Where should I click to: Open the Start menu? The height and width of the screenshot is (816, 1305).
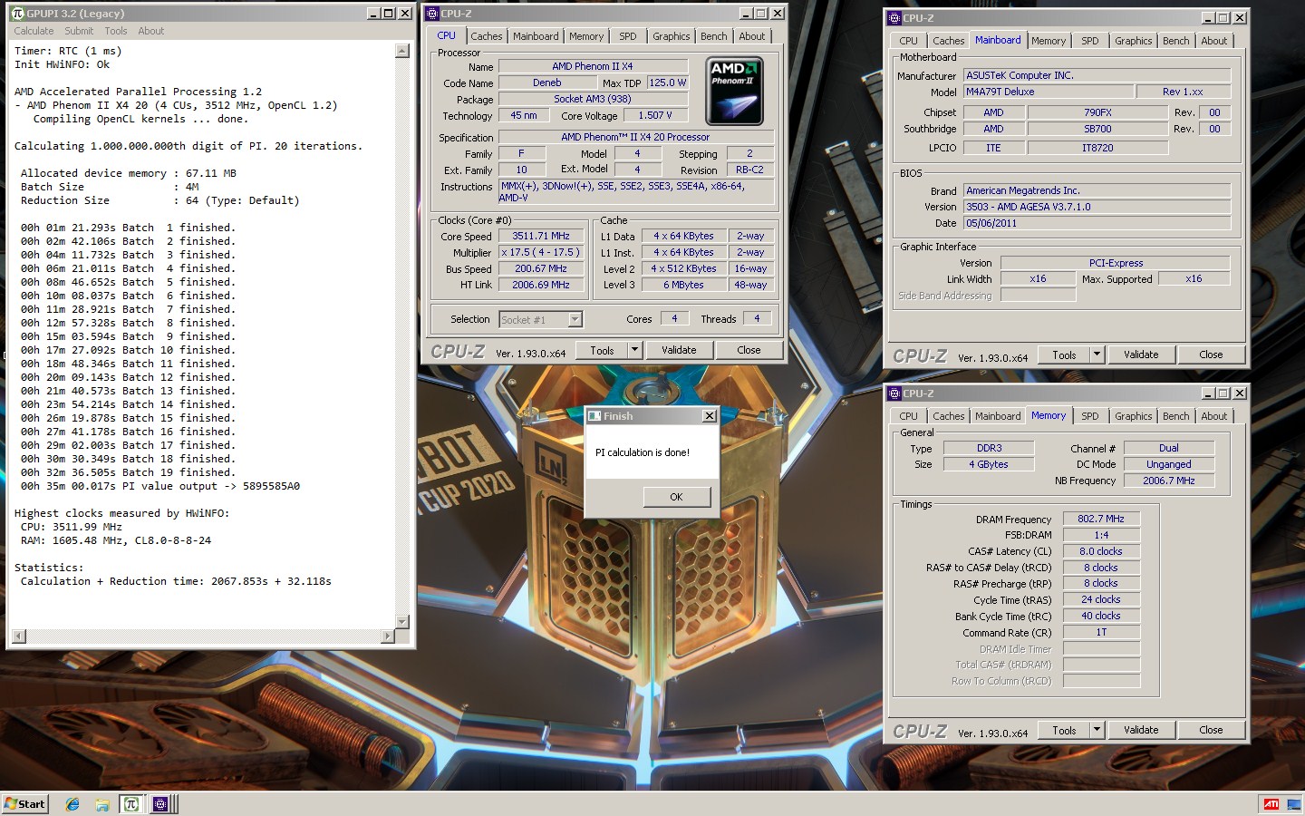point(25,803)
